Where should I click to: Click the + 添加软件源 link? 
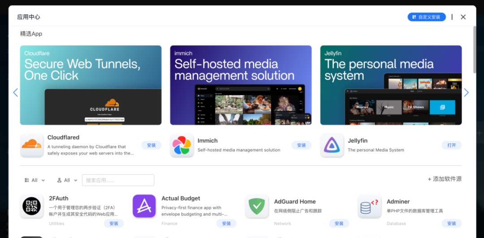click(x=445, y=179)
